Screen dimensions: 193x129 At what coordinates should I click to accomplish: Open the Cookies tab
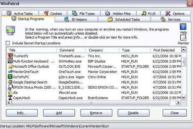(x=53, y=13)
